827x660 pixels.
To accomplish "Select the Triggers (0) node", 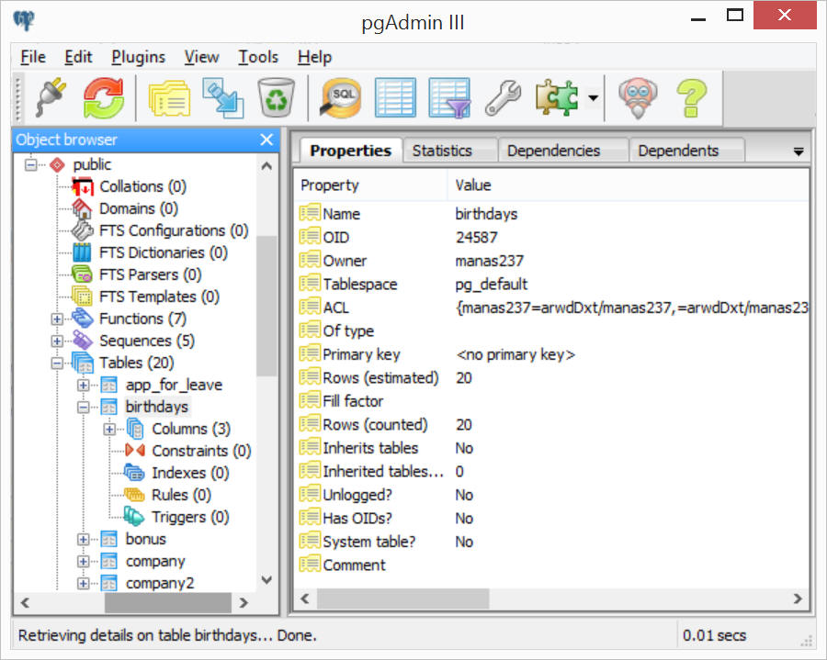I will point(190,517).
